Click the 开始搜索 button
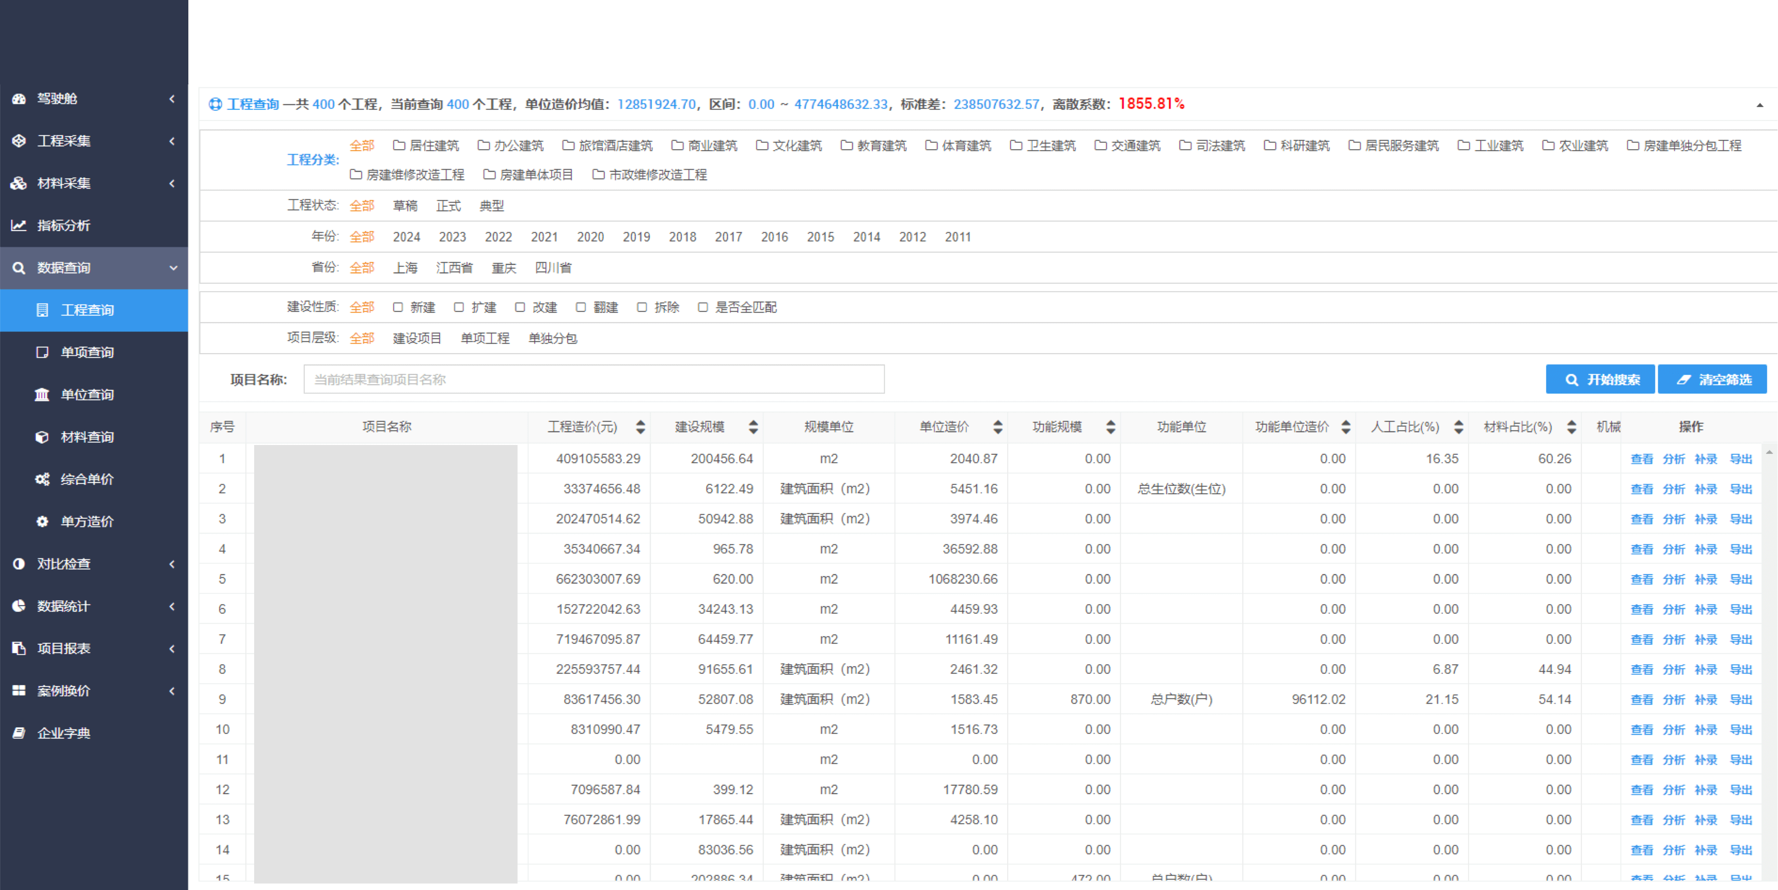Image resolution: width=1778 pixels, height=890 pixels. point(1599,380)
